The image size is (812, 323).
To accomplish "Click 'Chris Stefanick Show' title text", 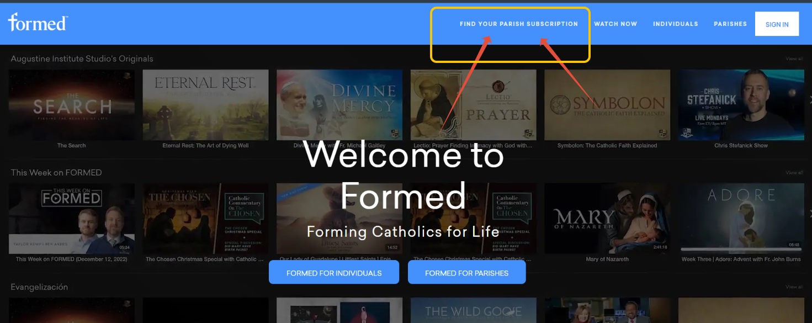I will click(x=741, y=146).
